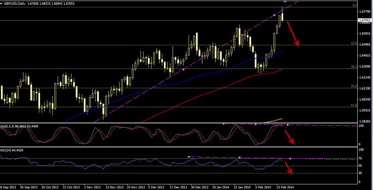Select the current price label 1.67053
The image size is (373, 190).
tap(365, 20)
